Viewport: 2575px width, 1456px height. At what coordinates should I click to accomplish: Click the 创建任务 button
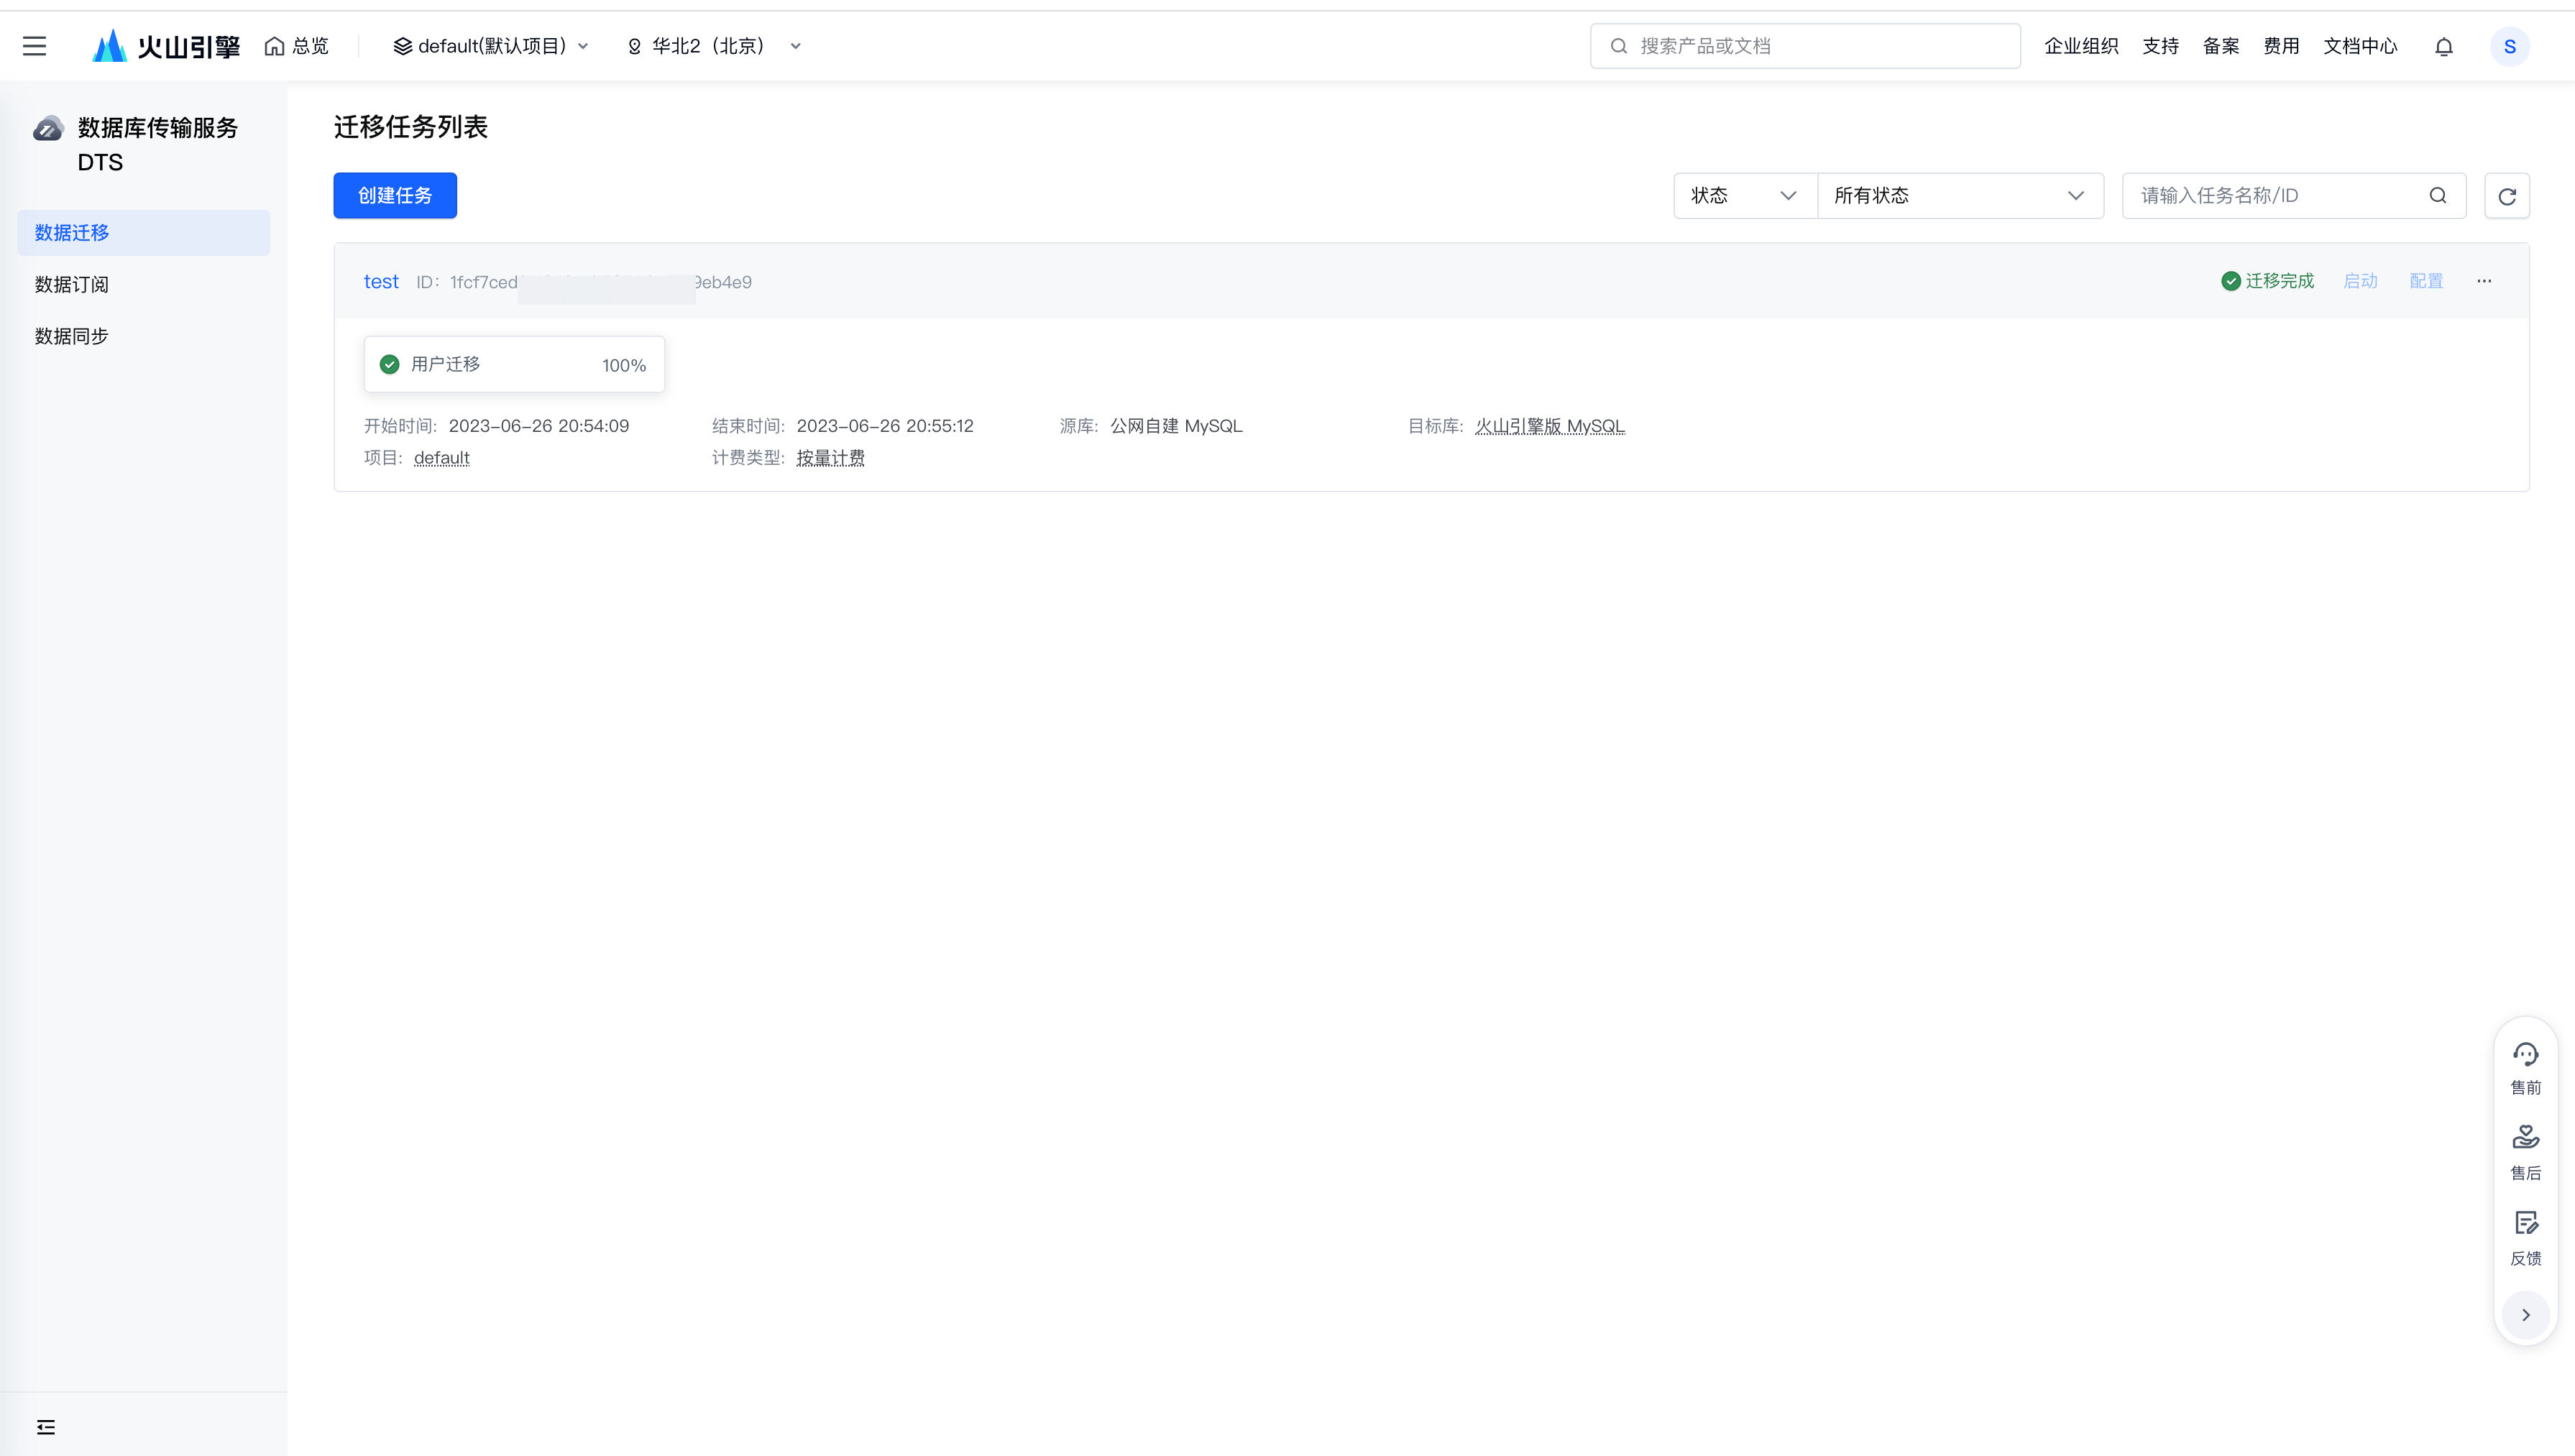point(395,195)
